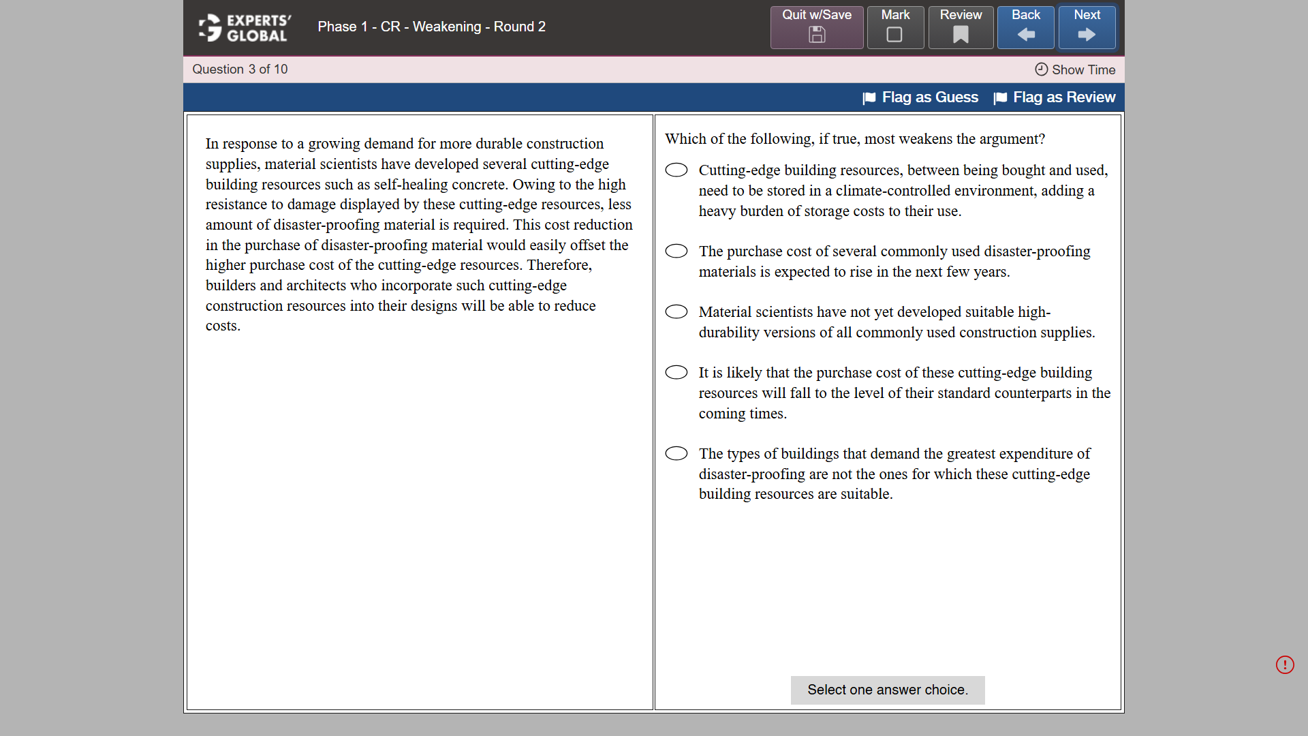
Task: Show the elapsed time
Action: click(1083, 70)
